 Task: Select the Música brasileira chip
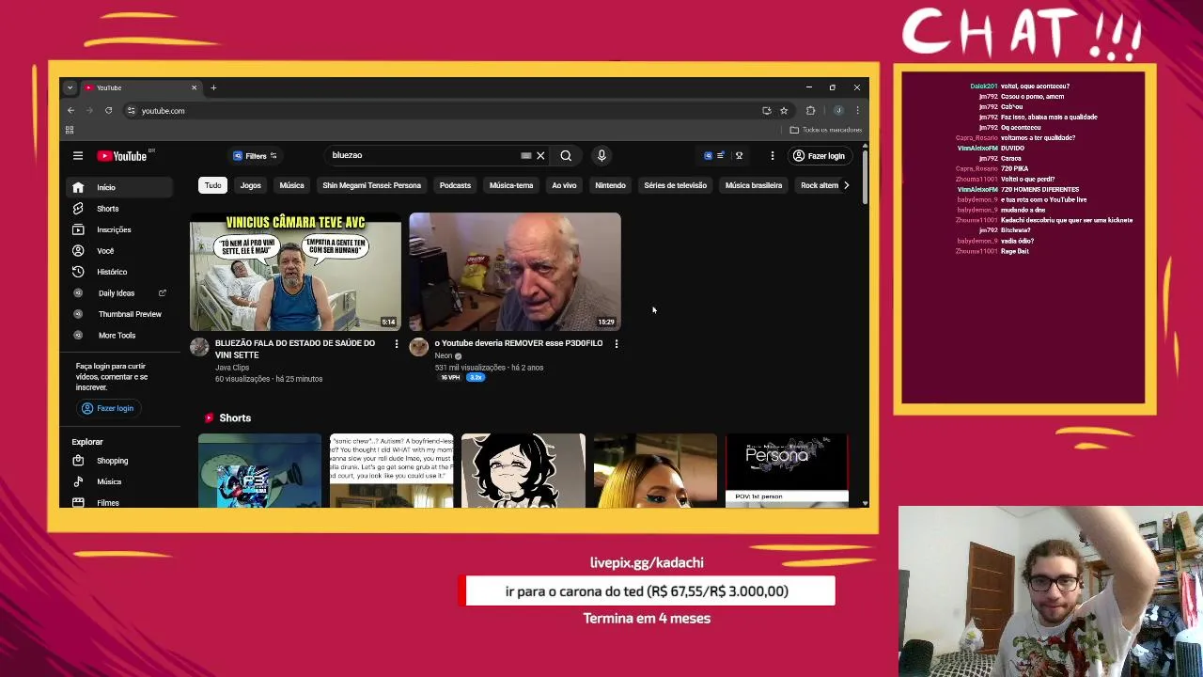754,185
